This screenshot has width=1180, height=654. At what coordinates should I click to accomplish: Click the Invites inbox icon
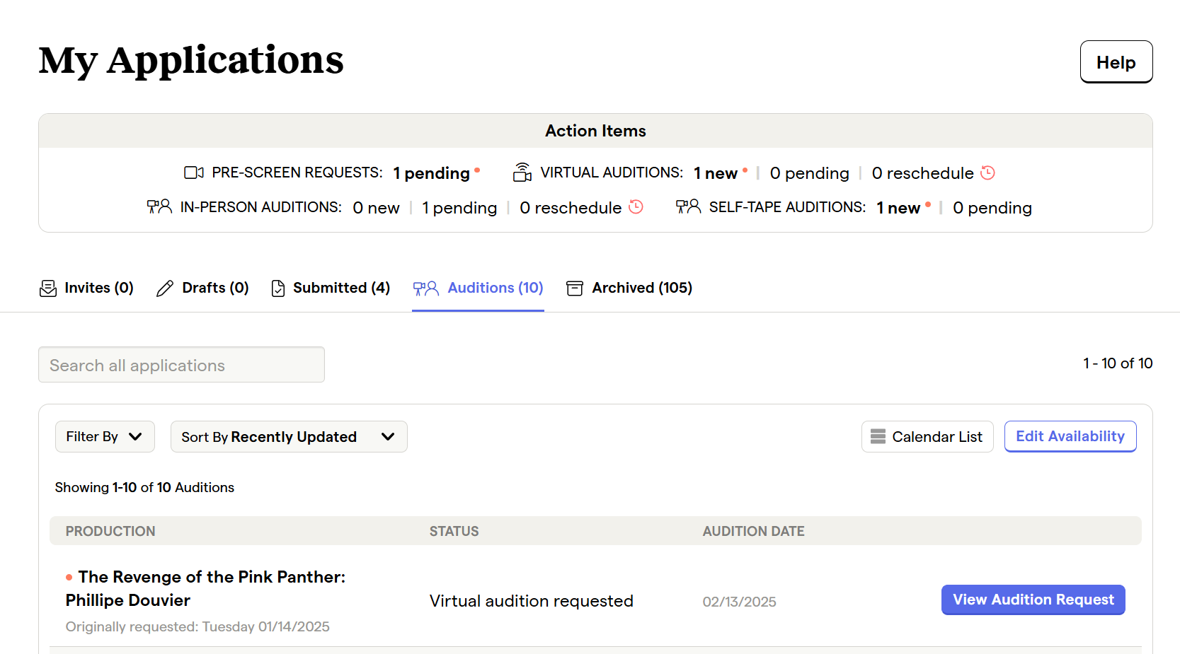point(48,288)
